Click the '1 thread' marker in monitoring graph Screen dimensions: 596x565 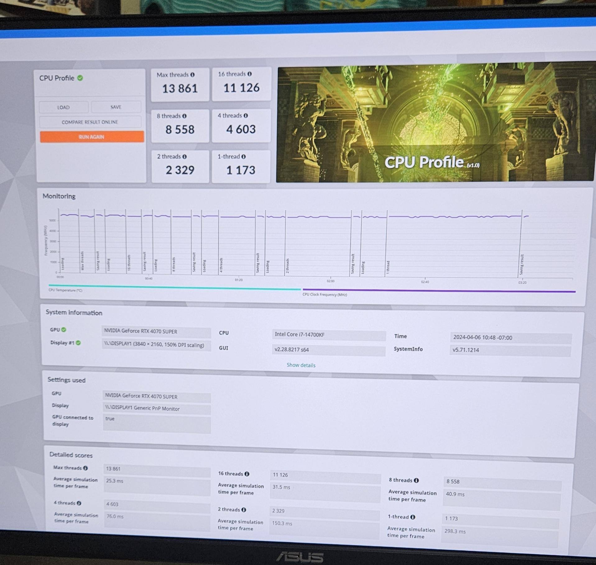pyautogui.click(x=388, y=267)
